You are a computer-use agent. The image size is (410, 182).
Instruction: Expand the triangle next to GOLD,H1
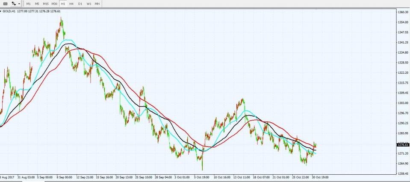[1, 12]
